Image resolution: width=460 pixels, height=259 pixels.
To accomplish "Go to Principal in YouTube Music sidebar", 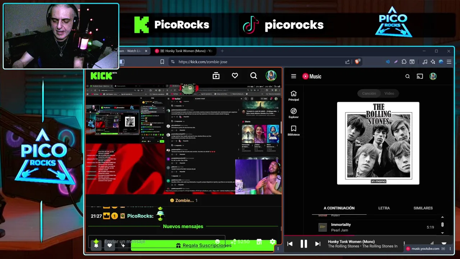I will click(x=294, y=96).
